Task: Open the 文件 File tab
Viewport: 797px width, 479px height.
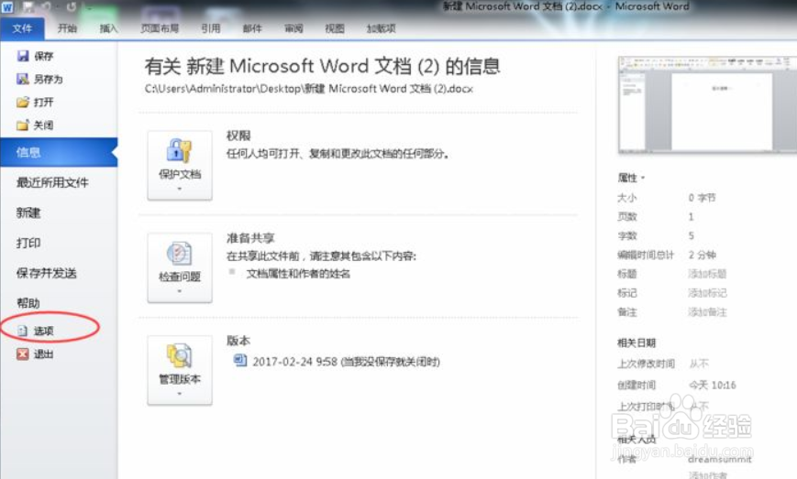Action: click(22, 28)
